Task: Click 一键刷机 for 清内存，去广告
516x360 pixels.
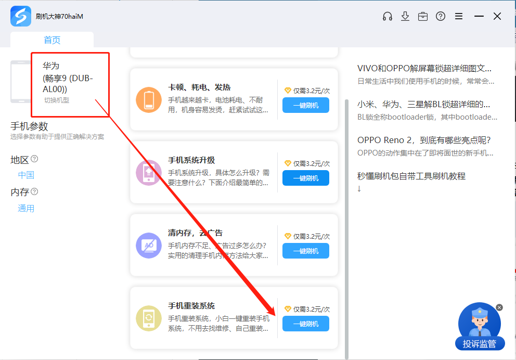Action: 306,251
